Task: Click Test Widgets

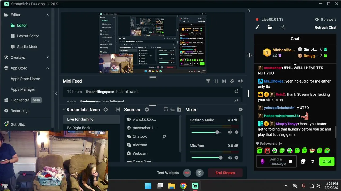Action: pos(168,173)
